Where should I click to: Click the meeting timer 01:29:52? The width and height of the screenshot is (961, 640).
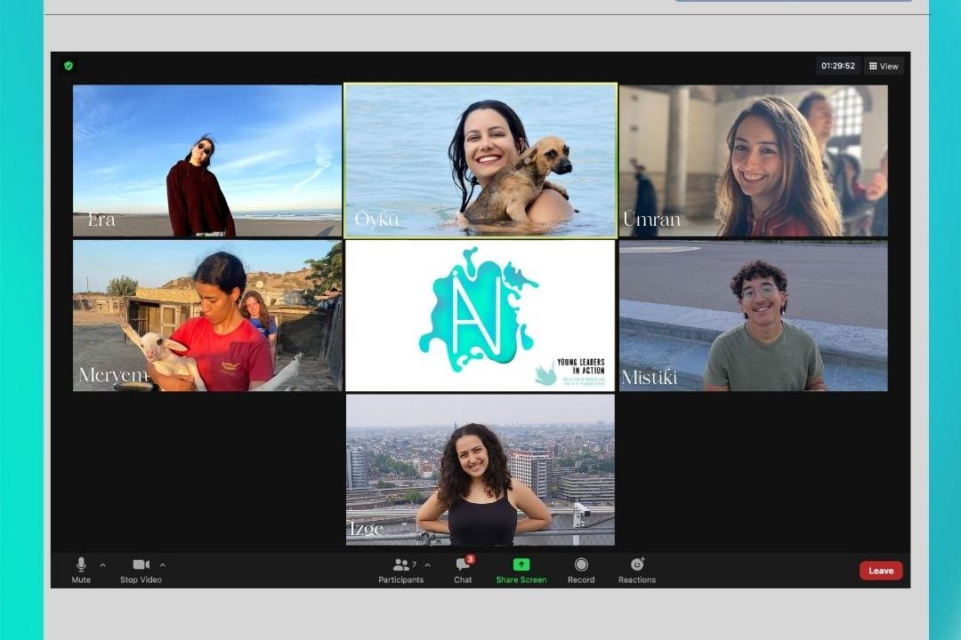pos(838,66)
